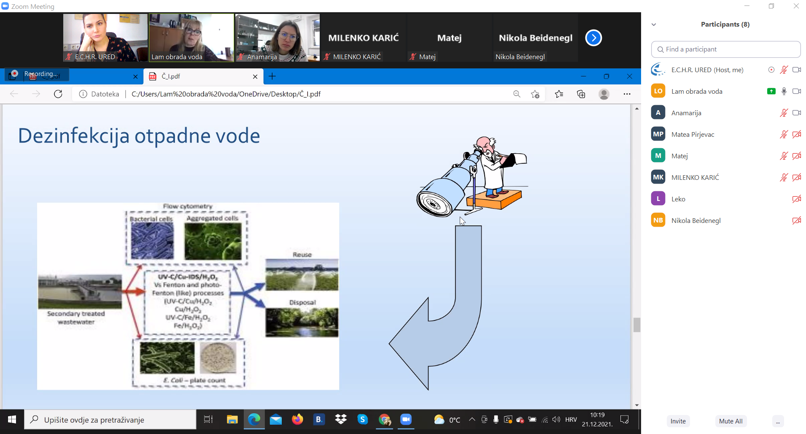Add page to favorites star icon
Viewport: 806px width, 434px height.
click(x=535, y=94)
